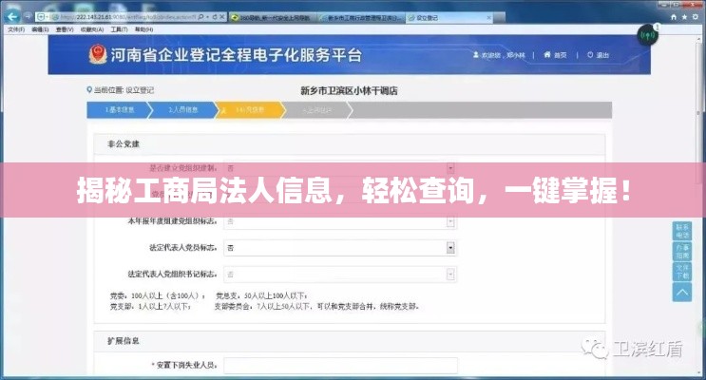Open the 工具(T) menu
The image size is (706, 380).
pos(119,29)
